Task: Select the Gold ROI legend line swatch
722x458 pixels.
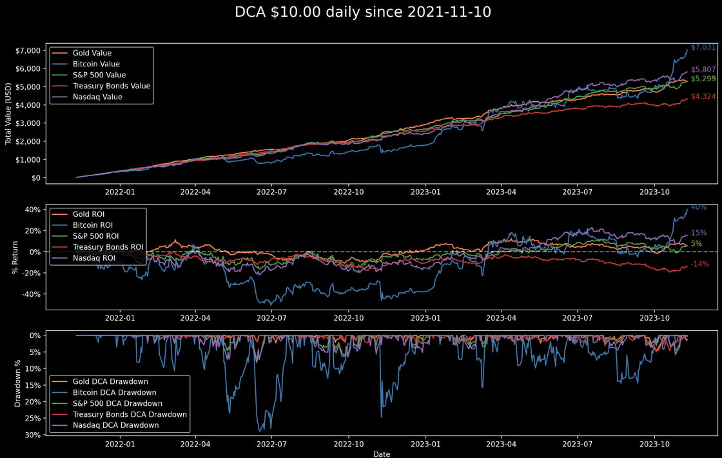Action: click(61, 214)
